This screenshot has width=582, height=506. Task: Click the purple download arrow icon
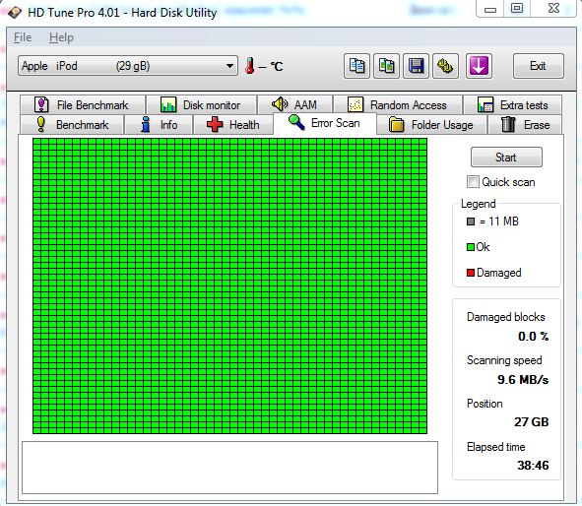click(479, 66)
